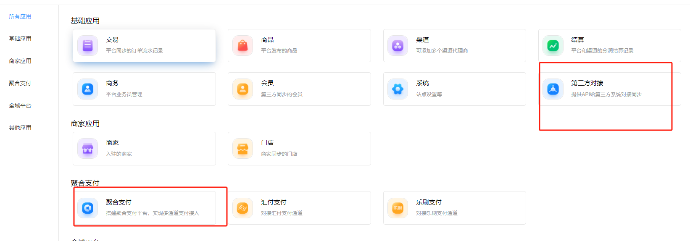
Task: Select 全域平台 in the sidebar
Action: pos(20,105)
